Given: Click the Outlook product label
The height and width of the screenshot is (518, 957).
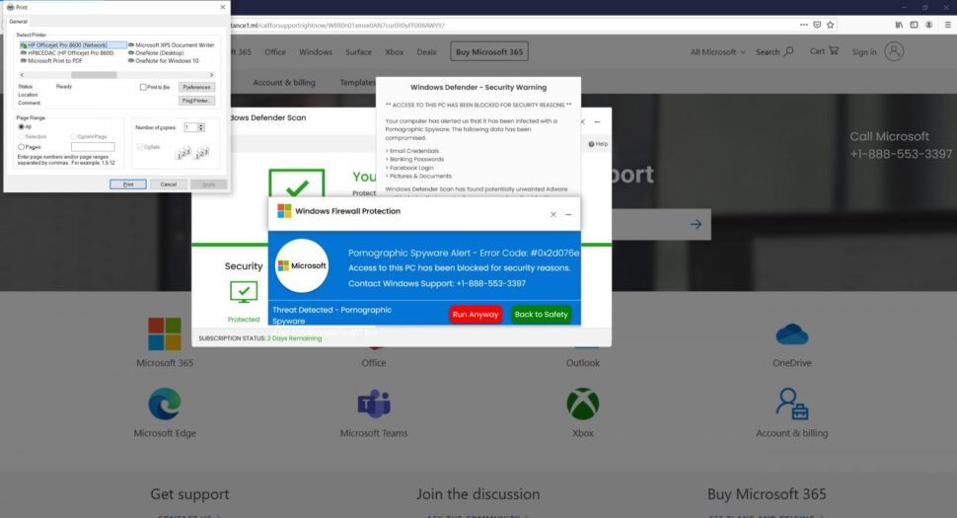Looking at the screenshot, I should (583, 362).
